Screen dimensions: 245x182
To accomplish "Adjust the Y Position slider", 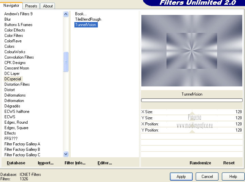I will pos(192,130).
